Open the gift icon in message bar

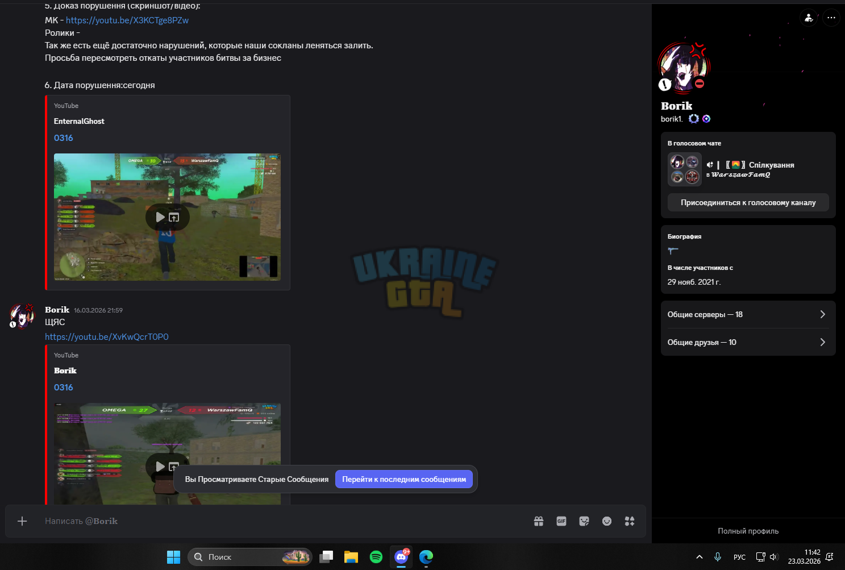[539, 521]
